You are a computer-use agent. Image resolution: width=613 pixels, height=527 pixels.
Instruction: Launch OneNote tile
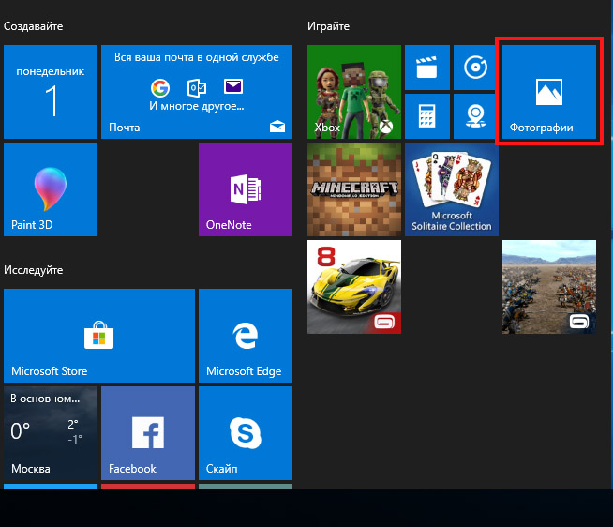pyautogui.click(x=246, y=189)
